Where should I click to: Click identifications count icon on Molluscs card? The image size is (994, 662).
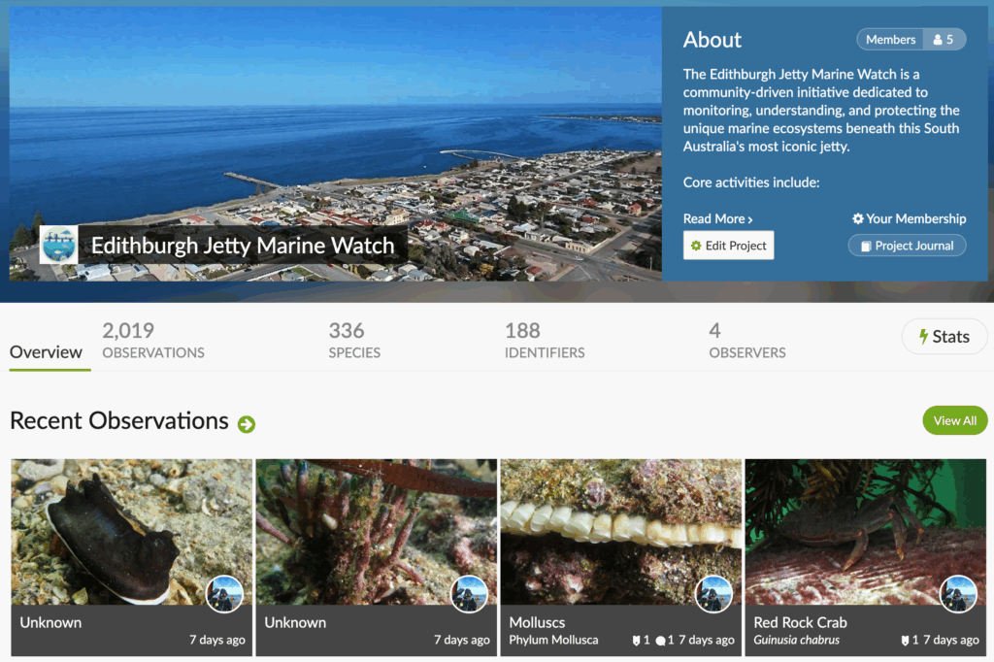tap(637, 641)
